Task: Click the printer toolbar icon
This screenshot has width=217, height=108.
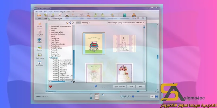Action: (x=67, y=15)
